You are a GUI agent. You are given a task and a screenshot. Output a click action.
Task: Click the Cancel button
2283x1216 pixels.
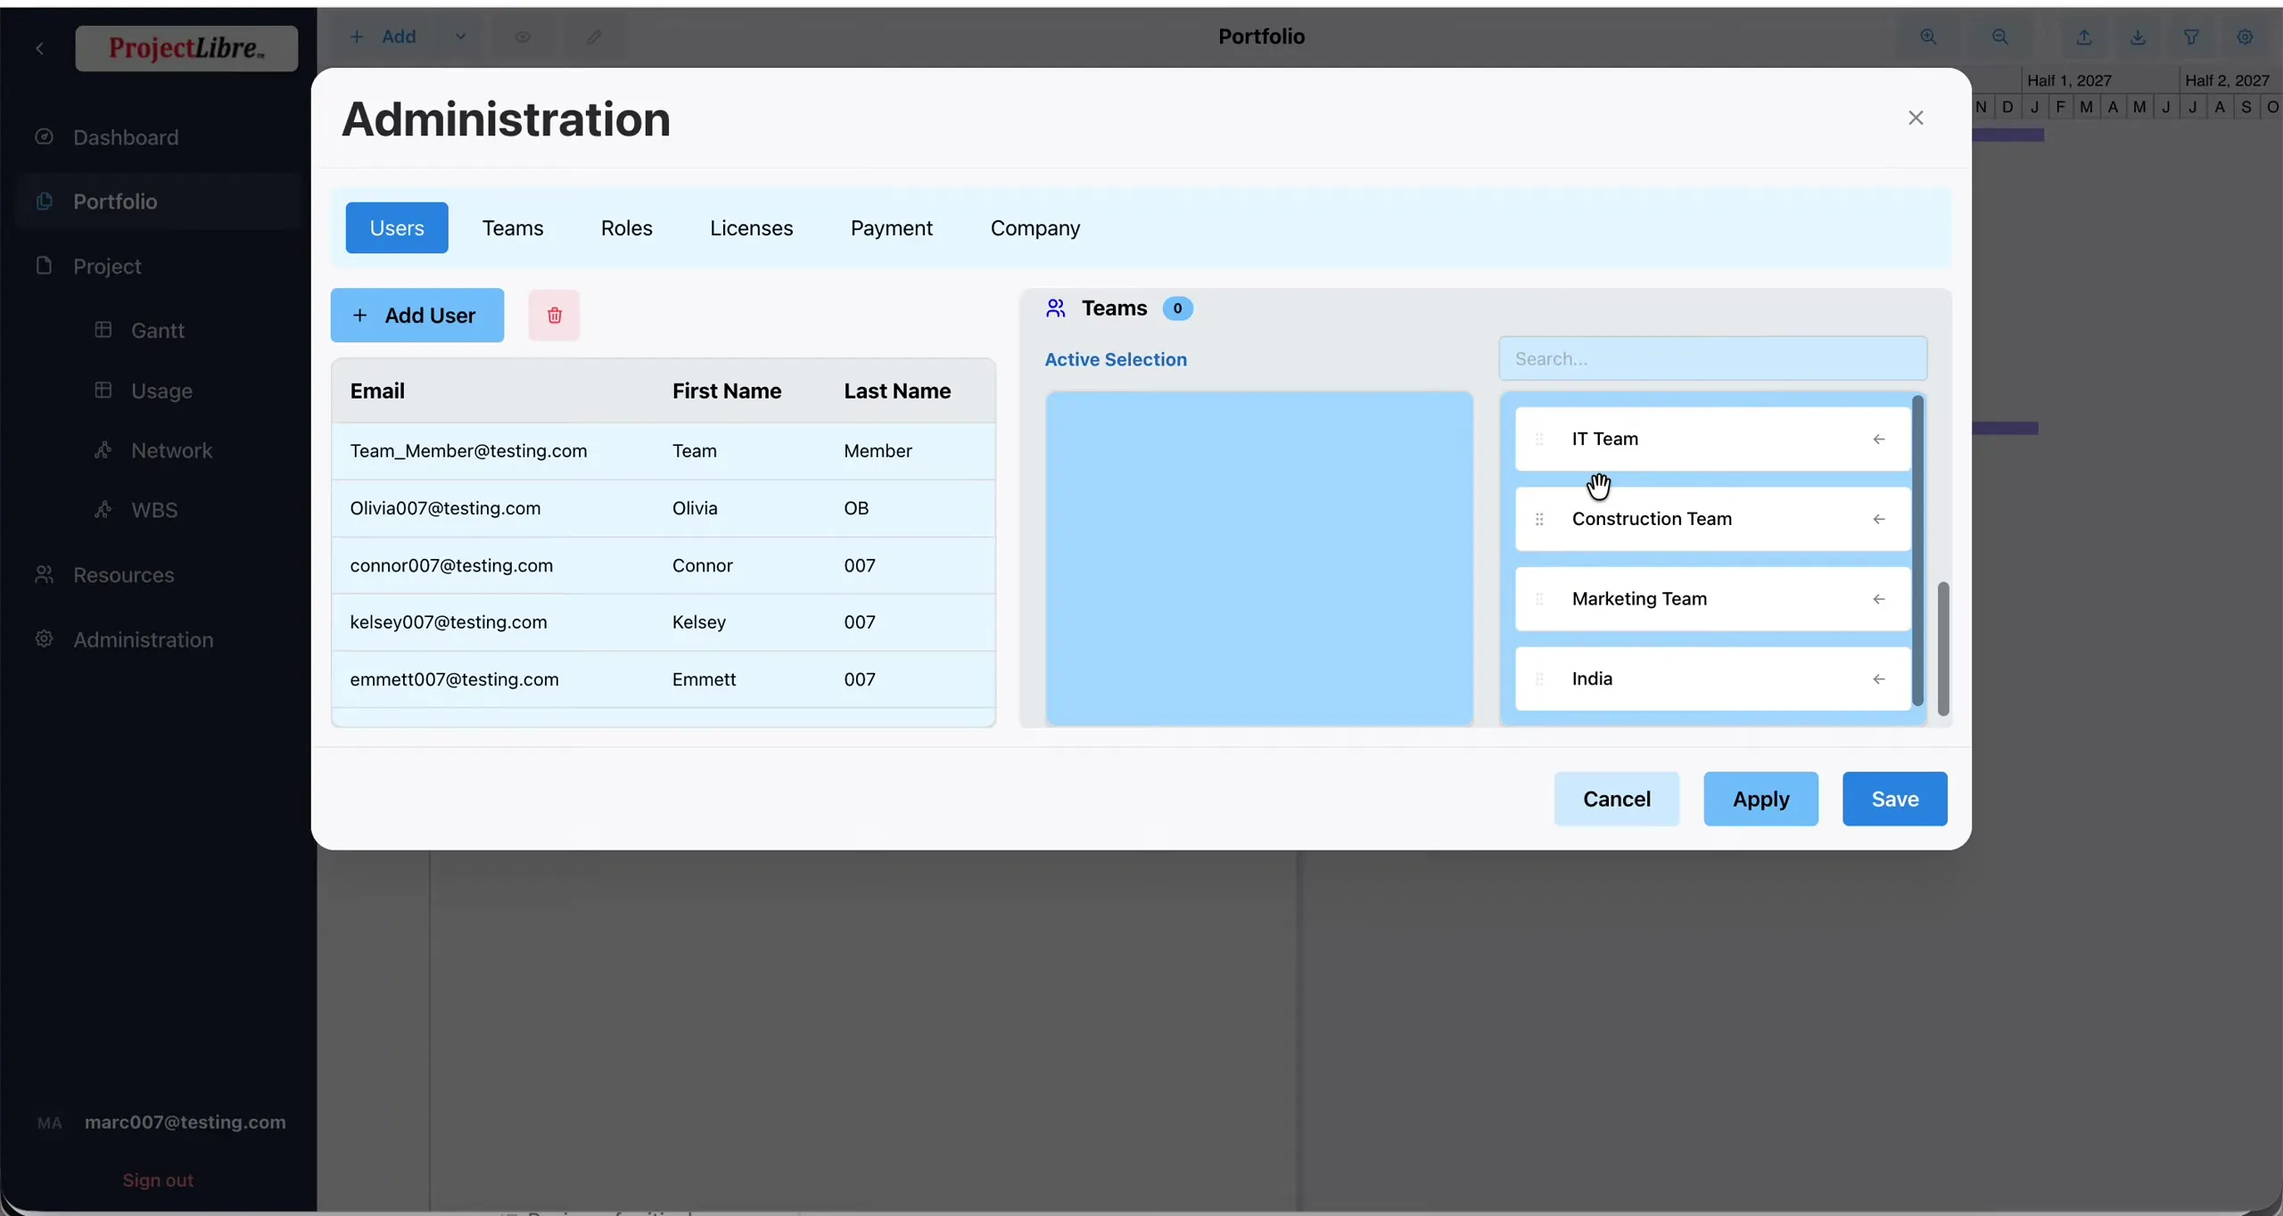(x=1616, y=799)
